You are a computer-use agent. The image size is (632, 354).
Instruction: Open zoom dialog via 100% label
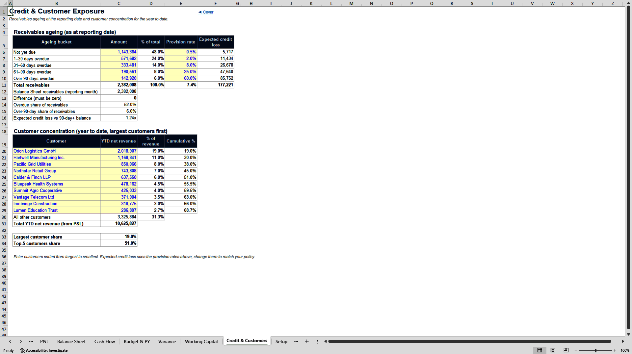[x=625, y=350]
